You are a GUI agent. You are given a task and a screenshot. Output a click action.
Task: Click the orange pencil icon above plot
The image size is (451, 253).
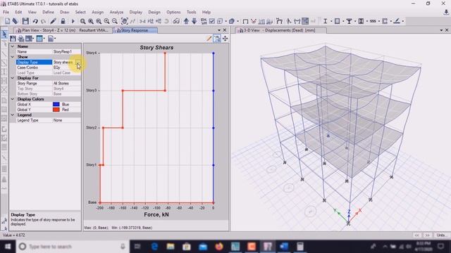coord(209,39)
